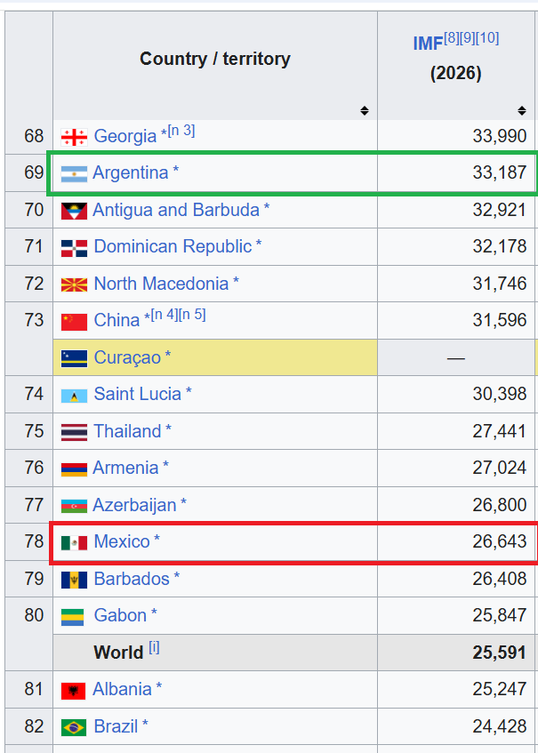
Task: Open the China country link
Action: 116,320
